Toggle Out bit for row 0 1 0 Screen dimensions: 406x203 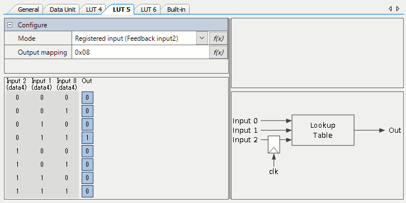point(87,124)
